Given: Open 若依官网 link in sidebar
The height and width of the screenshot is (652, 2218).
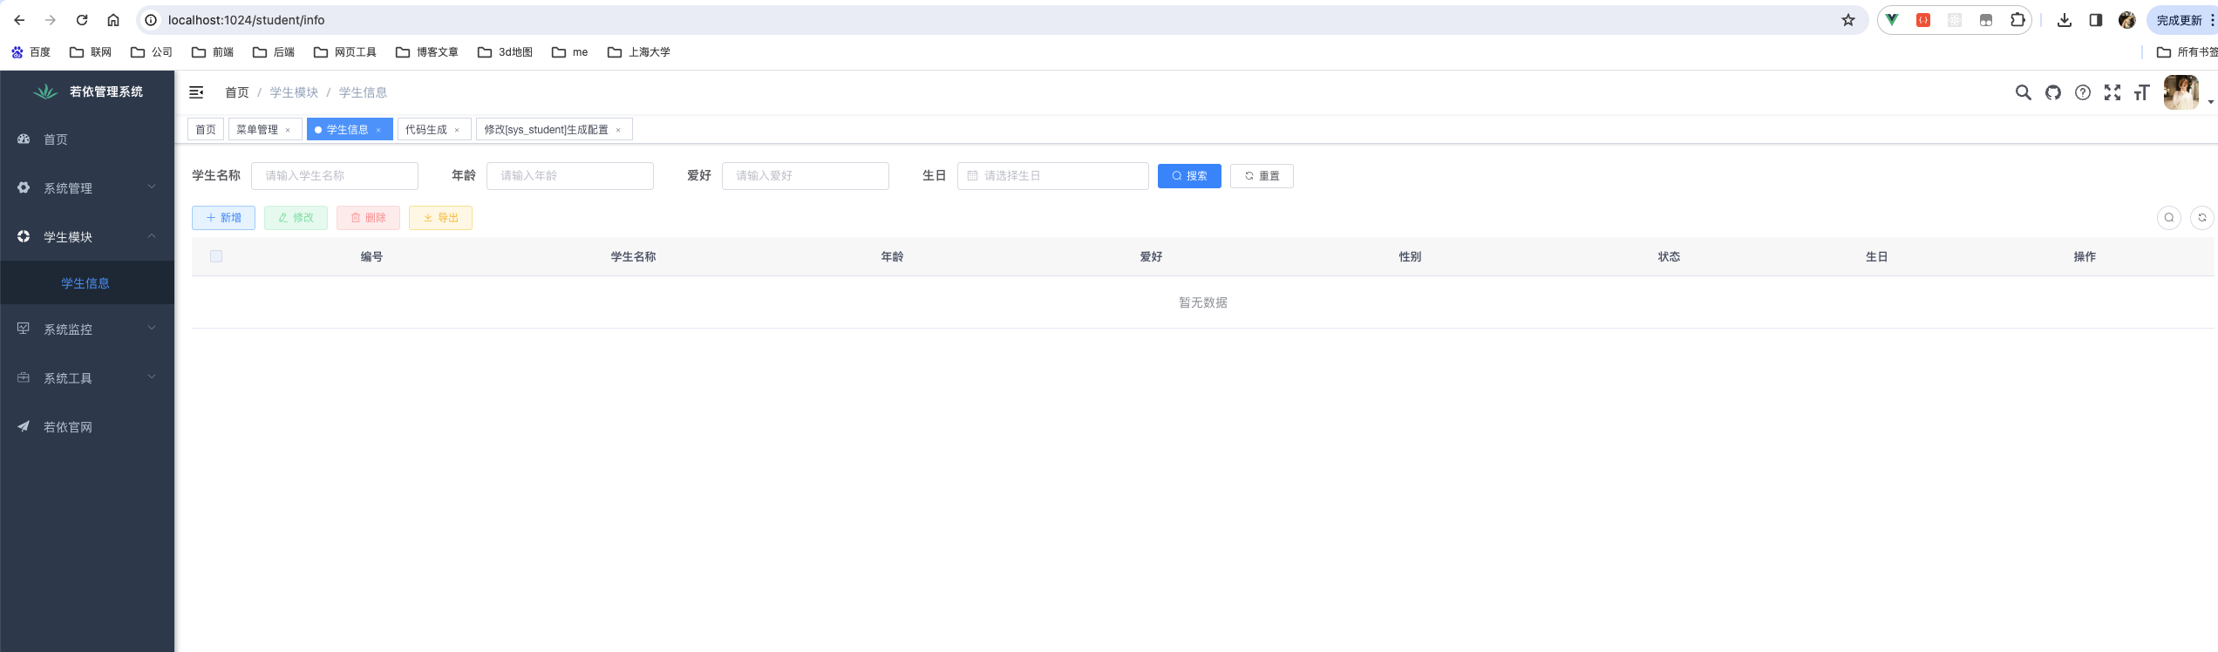Looking at the screenshot, I should tap(87, 427).
